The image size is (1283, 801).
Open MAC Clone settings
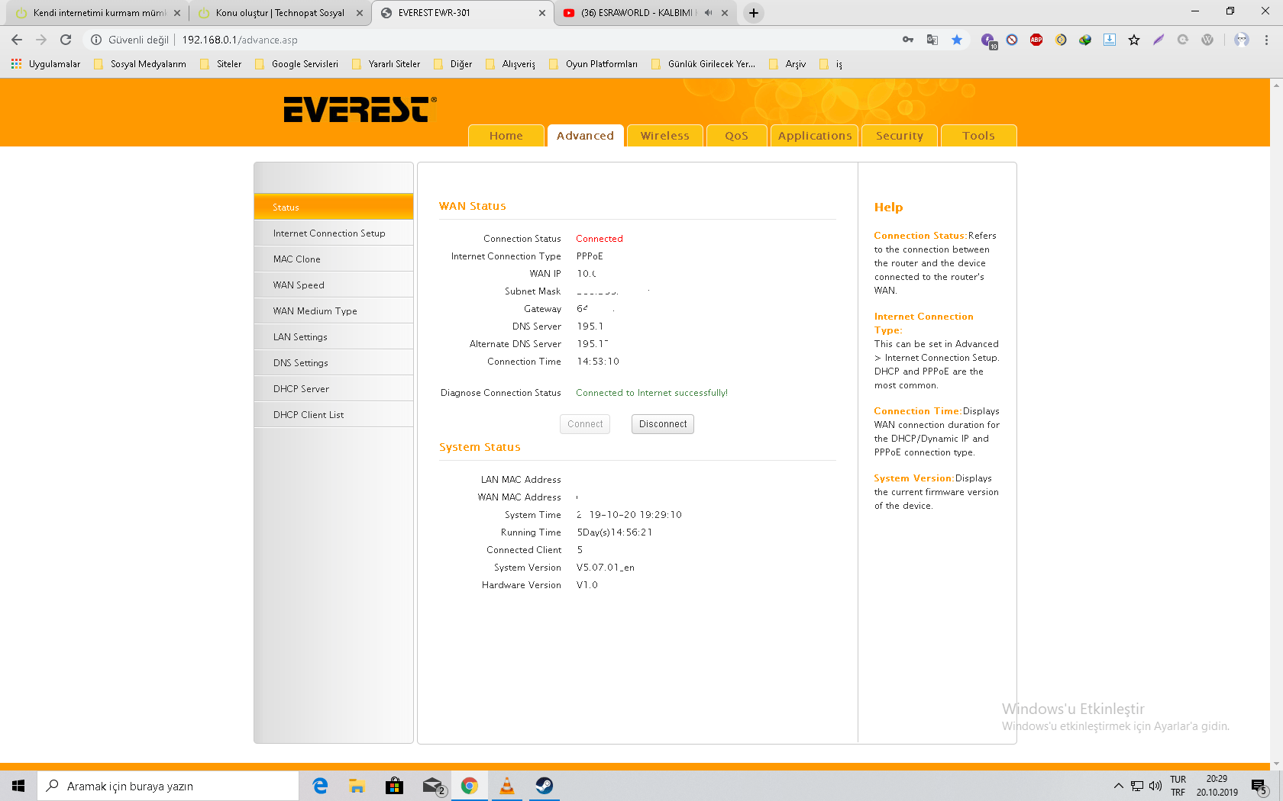(334, 259)
